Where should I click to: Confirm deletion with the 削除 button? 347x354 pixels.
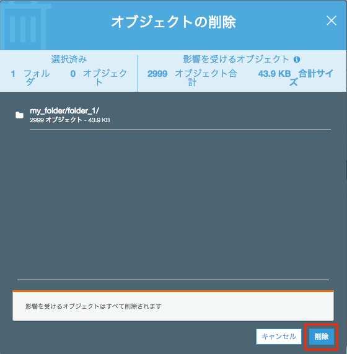(x=321, y=337)
